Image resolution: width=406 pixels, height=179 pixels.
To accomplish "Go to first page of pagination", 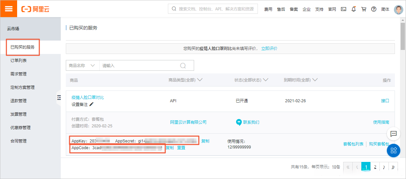I will [348, 167].
